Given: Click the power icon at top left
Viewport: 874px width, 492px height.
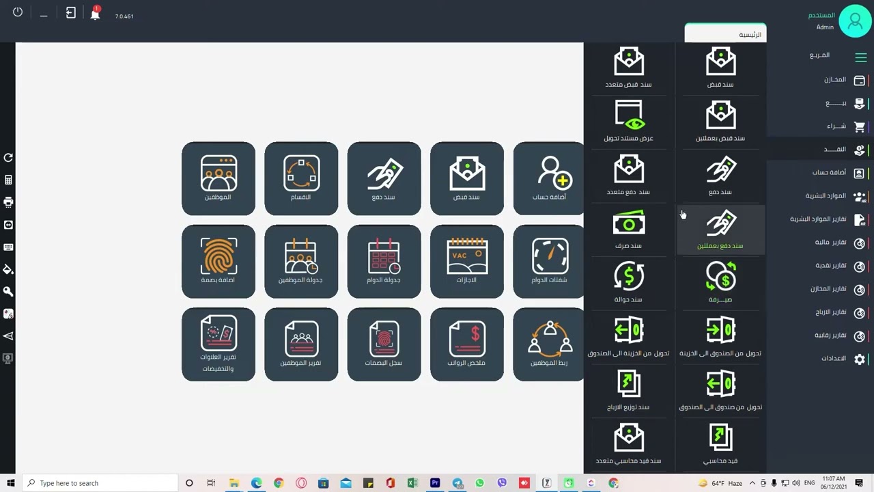Looking at the screenshot, I should tap(18, 12).
